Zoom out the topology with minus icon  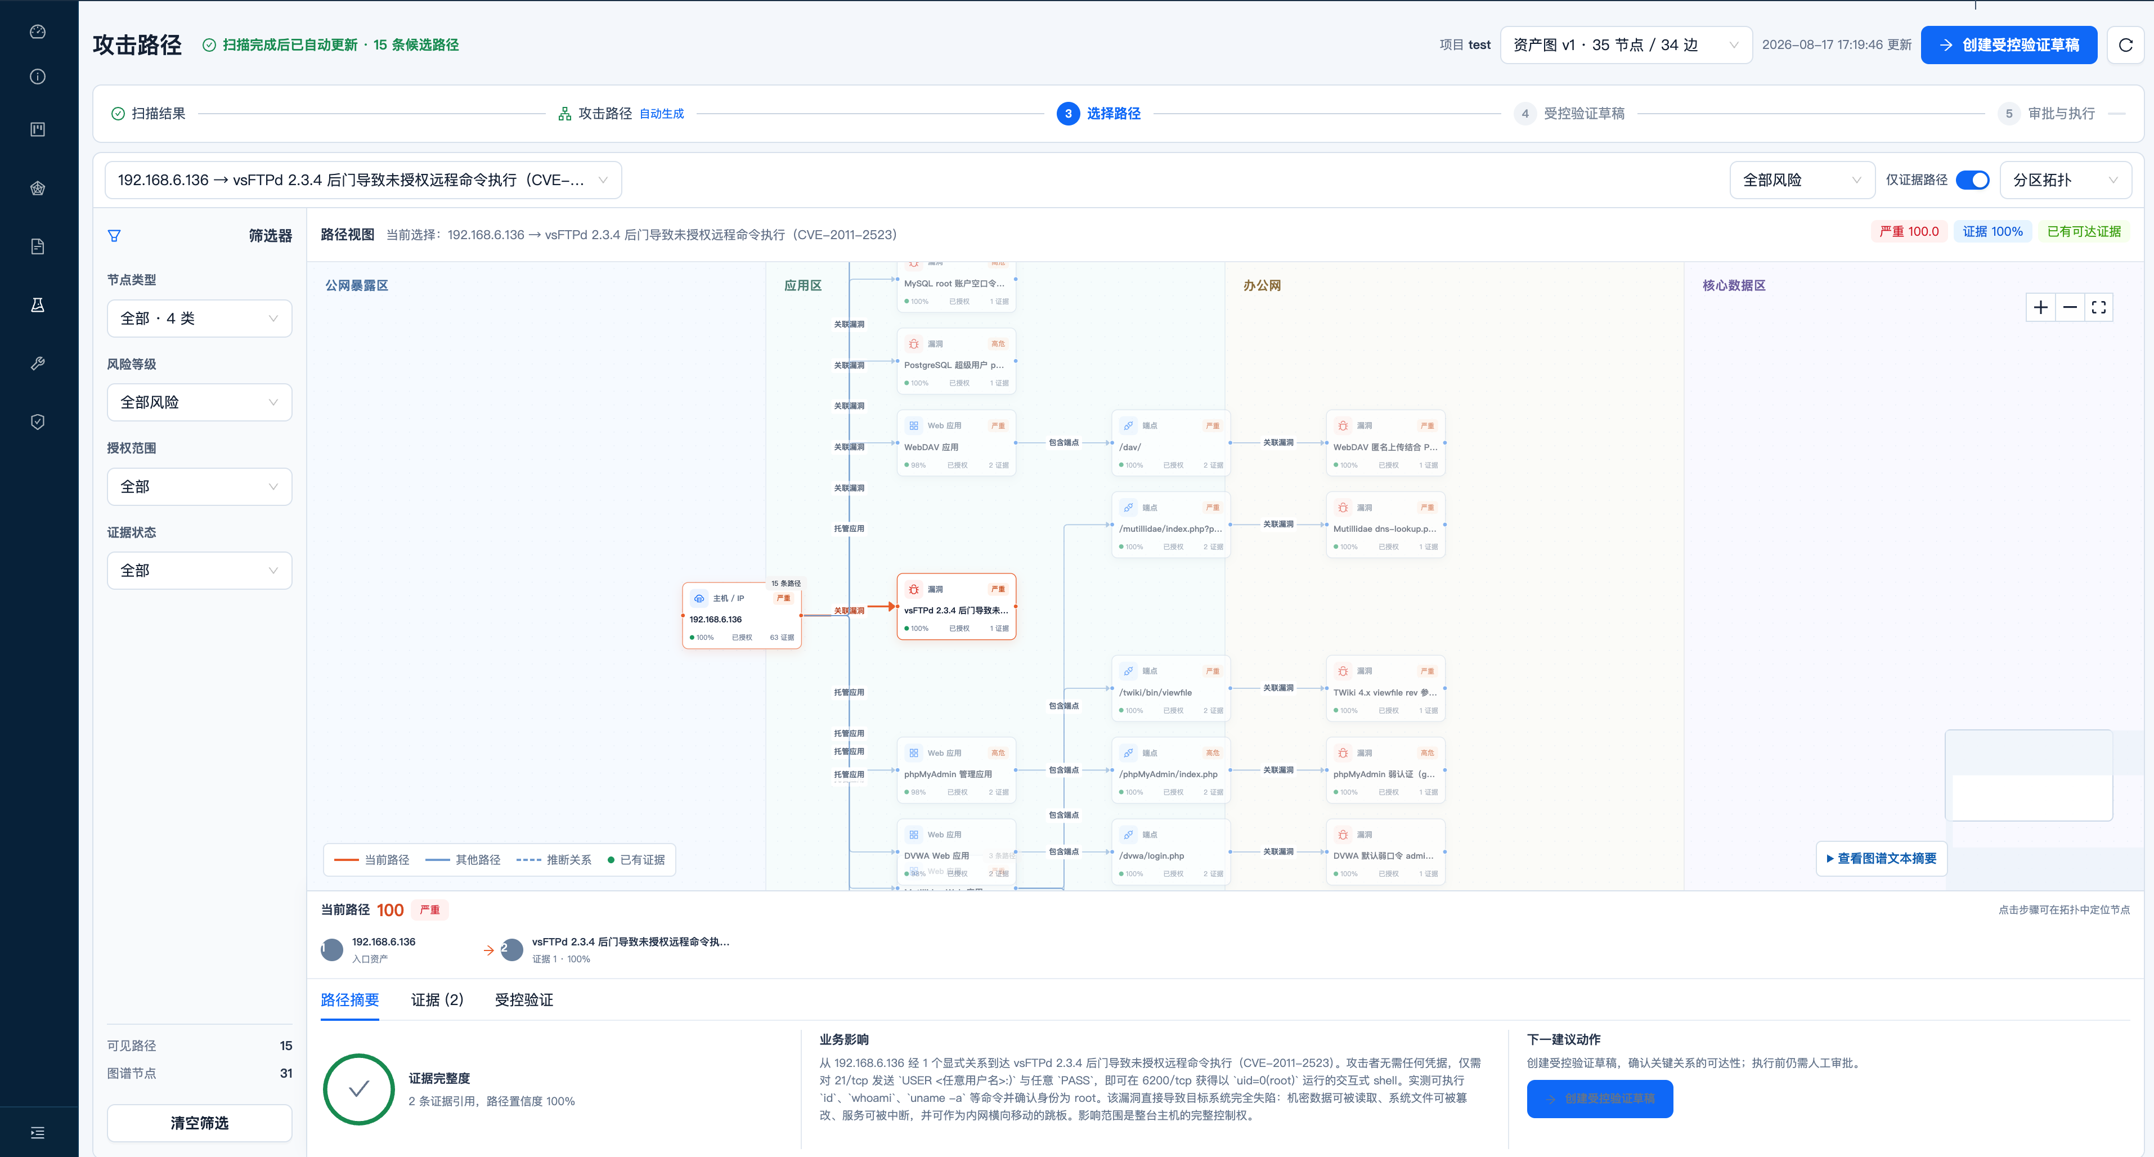click(x=2070, y=308)
